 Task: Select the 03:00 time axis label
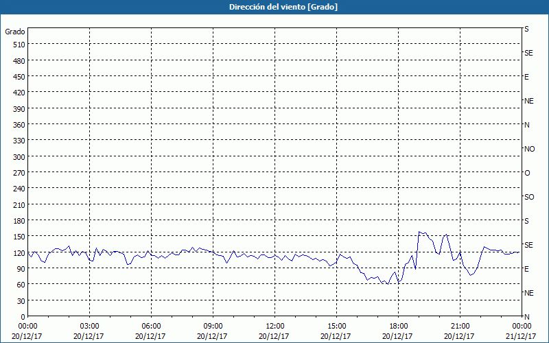(x=89, y=327)
